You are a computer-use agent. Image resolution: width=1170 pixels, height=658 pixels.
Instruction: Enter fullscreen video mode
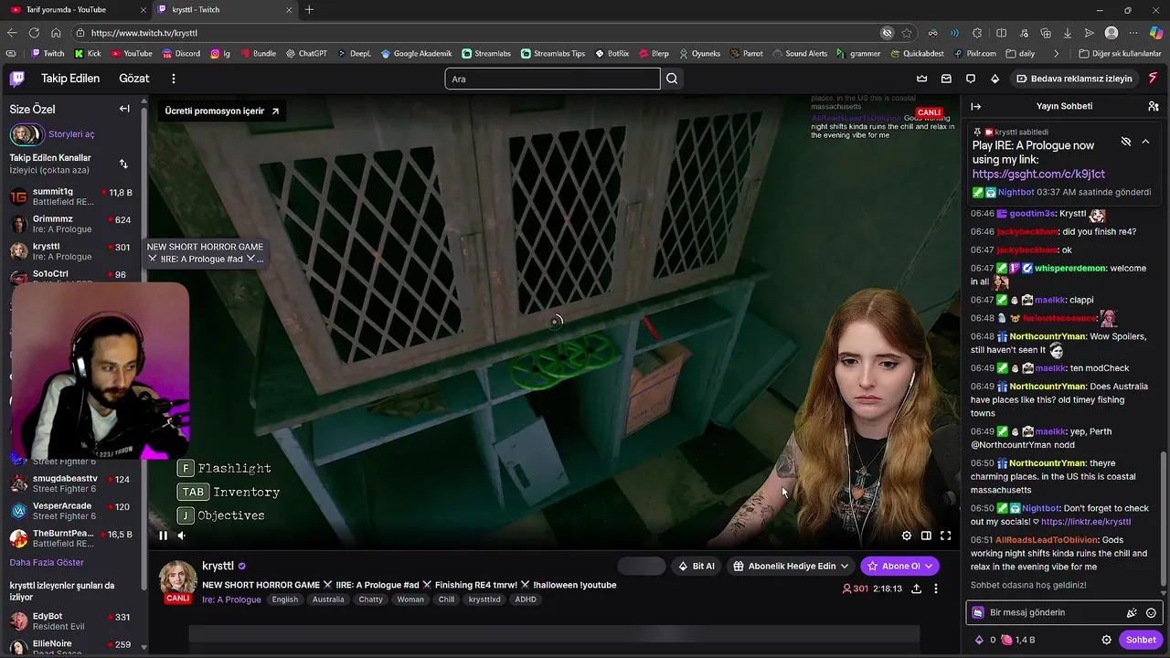click(946, 536)
